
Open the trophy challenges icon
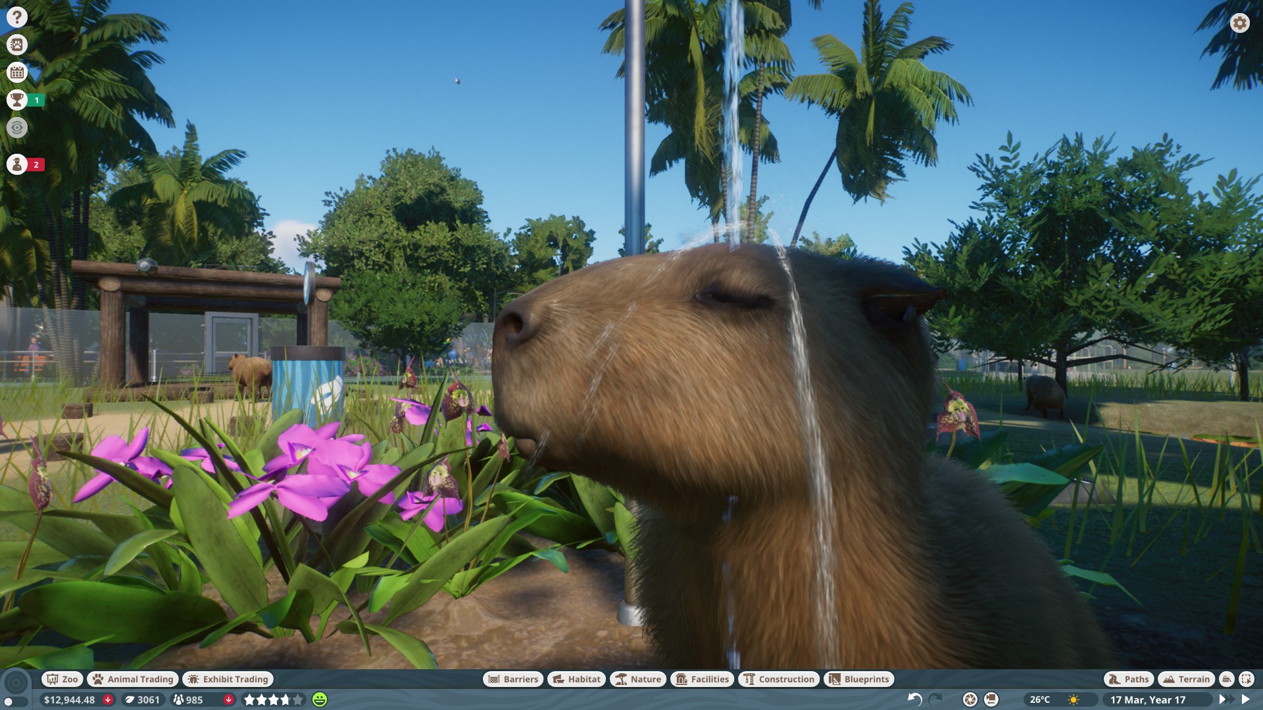[17, 100]
